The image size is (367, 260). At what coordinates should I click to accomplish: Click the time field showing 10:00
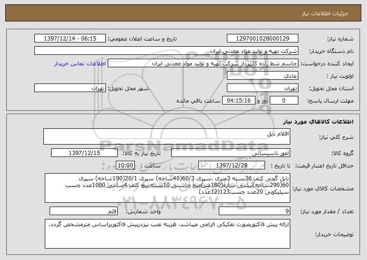click(x=125, y=166)
